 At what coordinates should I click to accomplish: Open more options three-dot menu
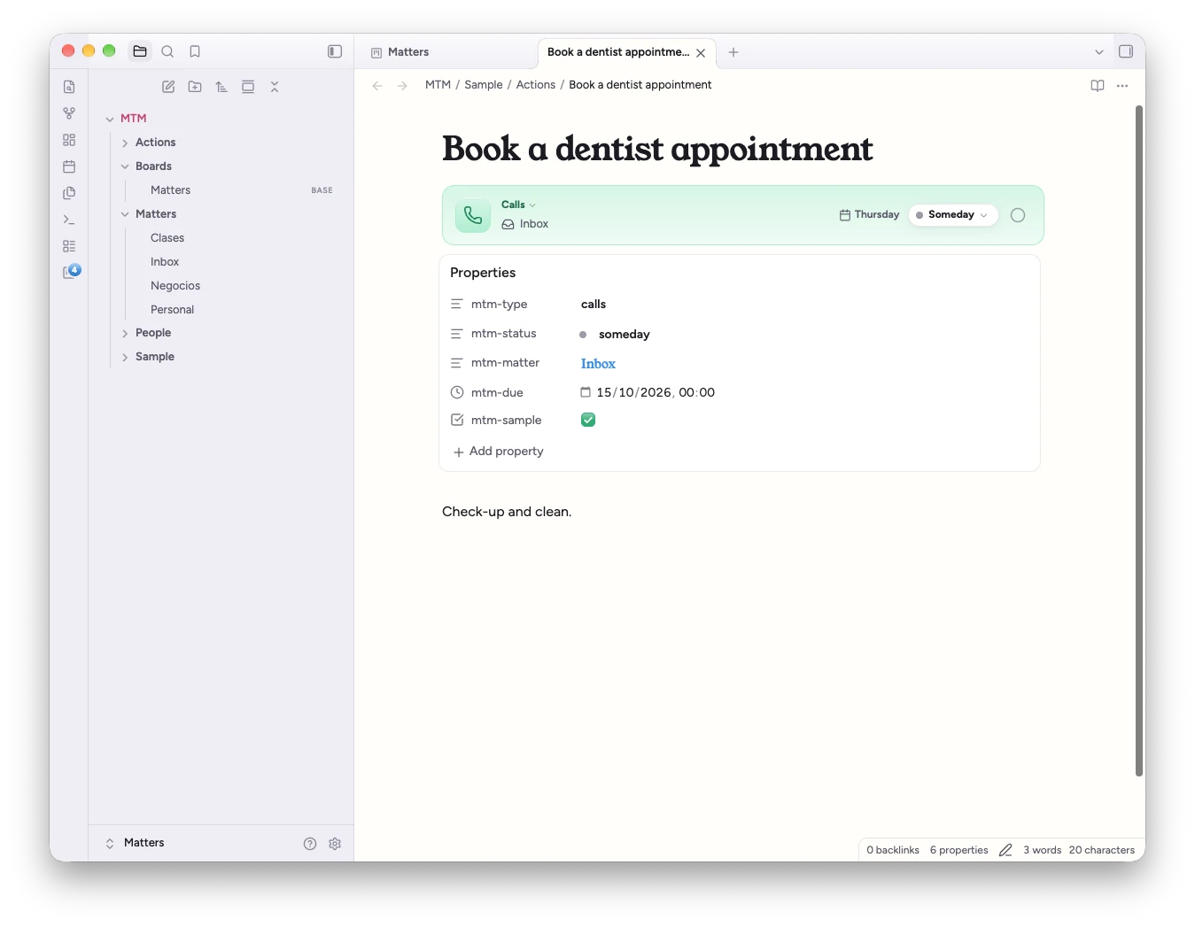coord(1122,86)
